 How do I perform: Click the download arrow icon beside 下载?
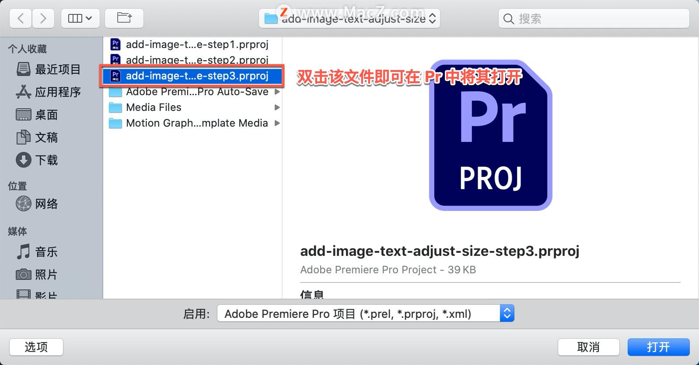pyautogui.click(x=24, y=160)
